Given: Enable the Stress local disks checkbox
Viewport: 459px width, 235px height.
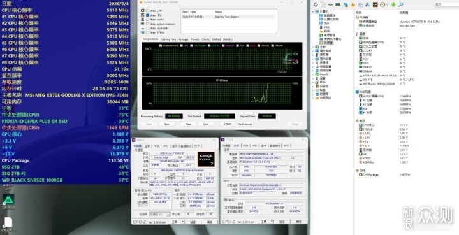Looking at the screenshot, I should tap(147, 29).
